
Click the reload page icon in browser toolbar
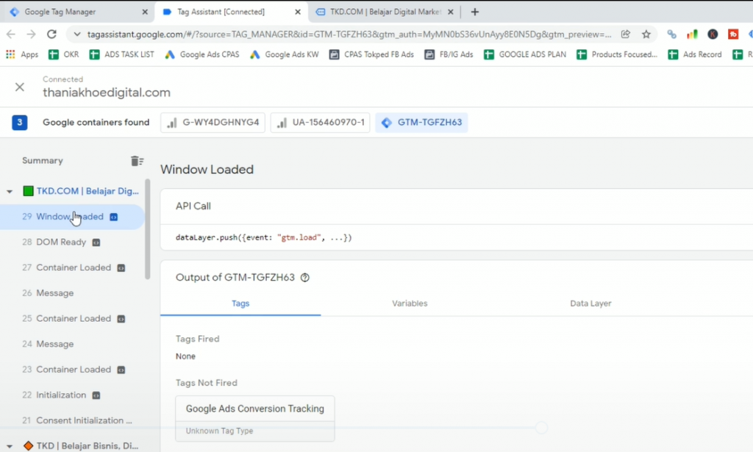(x=51, y=34)
